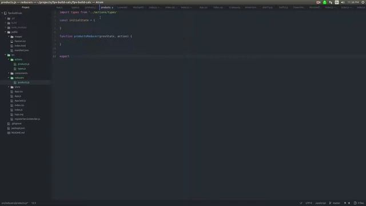Click the screen recording tray icon
366x206 pixels.
(318, 2)
